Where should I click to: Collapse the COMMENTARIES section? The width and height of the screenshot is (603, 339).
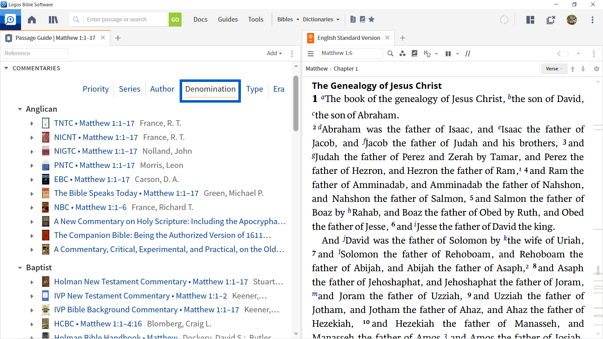6,68
